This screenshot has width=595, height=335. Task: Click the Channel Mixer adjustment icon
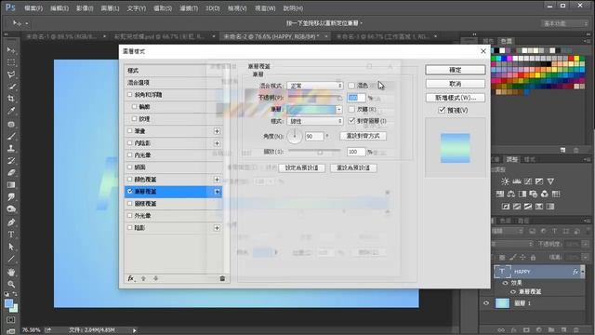pyautogui.click(x=545, y=194)
